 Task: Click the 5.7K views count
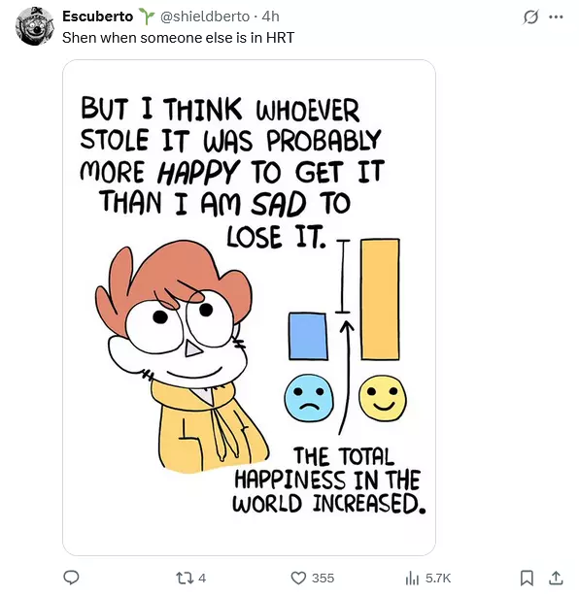(438, 579)
